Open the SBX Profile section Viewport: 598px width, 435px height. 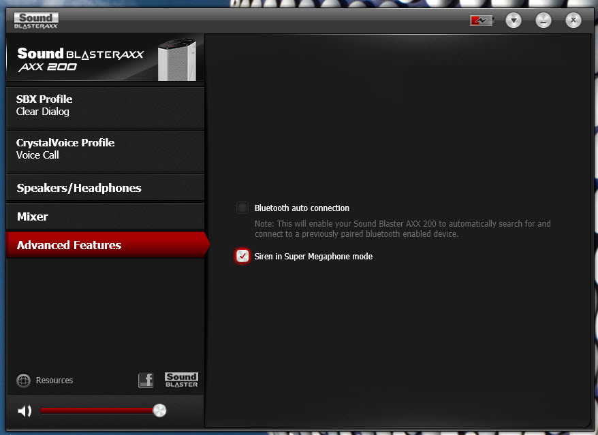(x=106, y=108)
